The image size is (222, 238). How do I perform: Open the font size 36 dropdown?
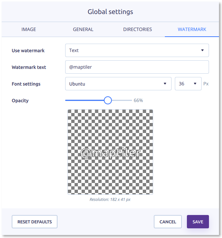pyautogui.click(x=188, y=84)
